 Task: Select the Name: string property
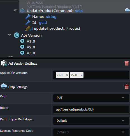coord(44,17)
